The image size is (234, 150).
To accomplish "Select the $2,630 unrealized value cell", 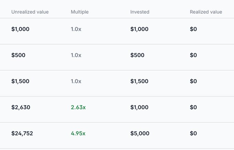I will (21, 107).
